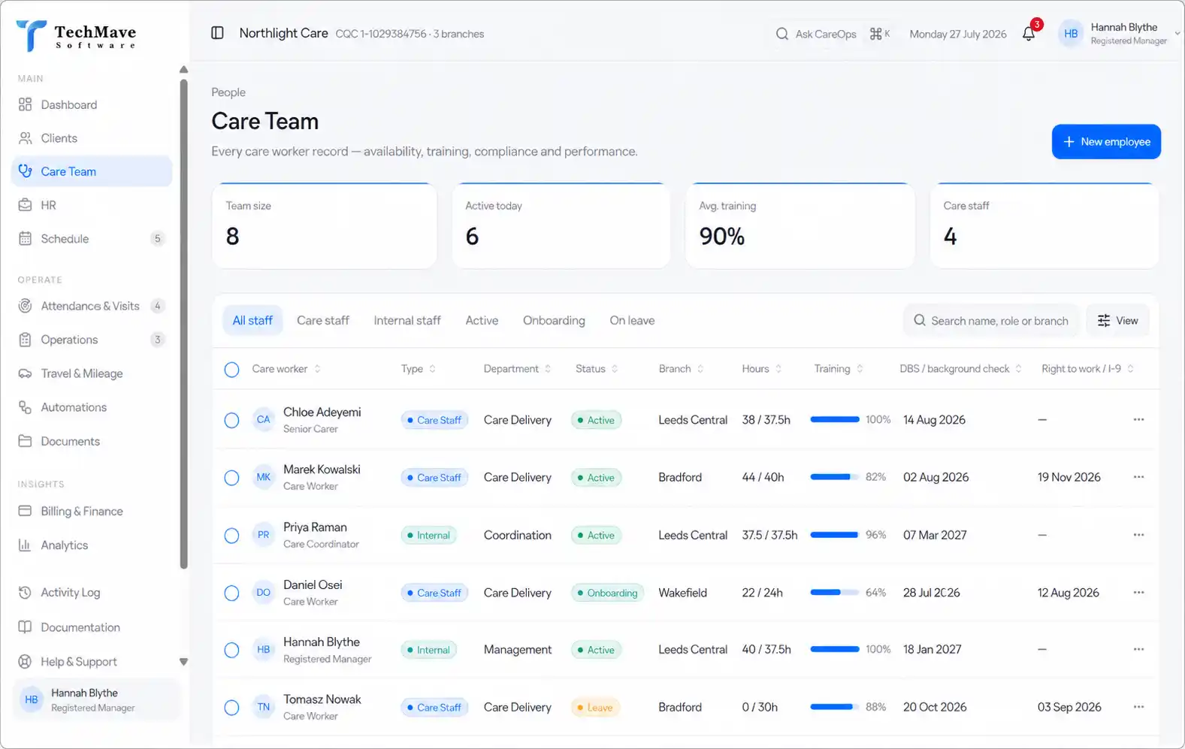Image resolution: width=1185 pixels, height=749 pixels.
Task: Click Marek Kowalski's 82% training progress bar
Action: pos(834,477)
